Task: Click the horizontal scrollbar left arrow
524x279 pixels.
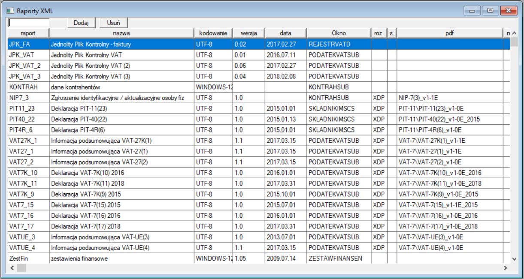Action: [x=12, y=268]
